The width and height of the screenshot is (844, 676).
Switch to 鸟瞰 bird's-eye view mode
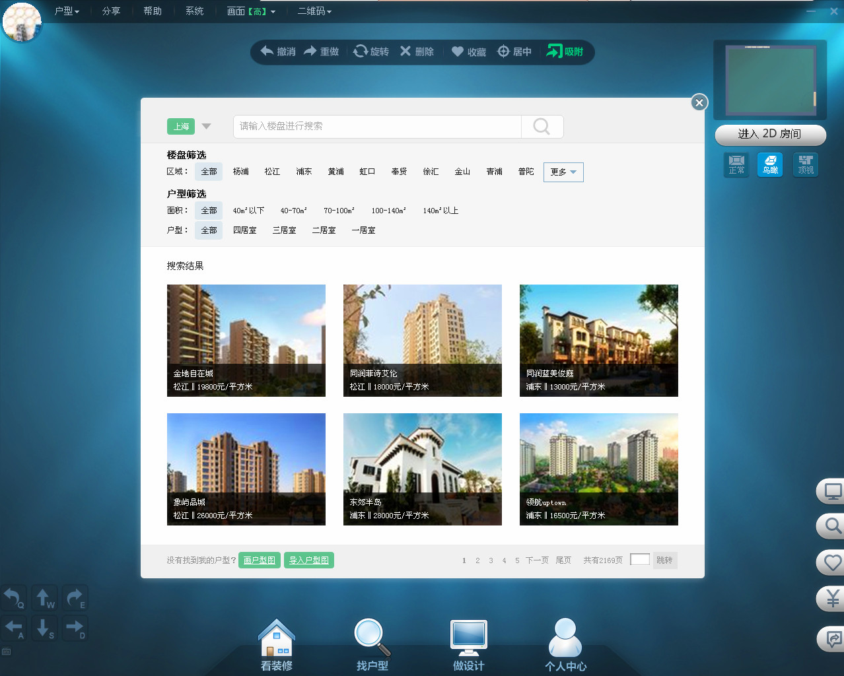[x=770, y=164]
